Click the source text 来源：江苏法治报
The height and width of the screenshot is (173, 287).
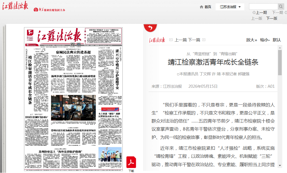[x=167, y=86]
